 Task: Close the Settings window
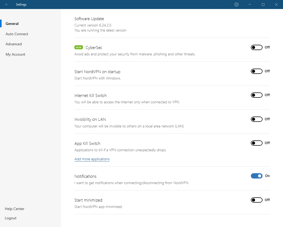276,5
